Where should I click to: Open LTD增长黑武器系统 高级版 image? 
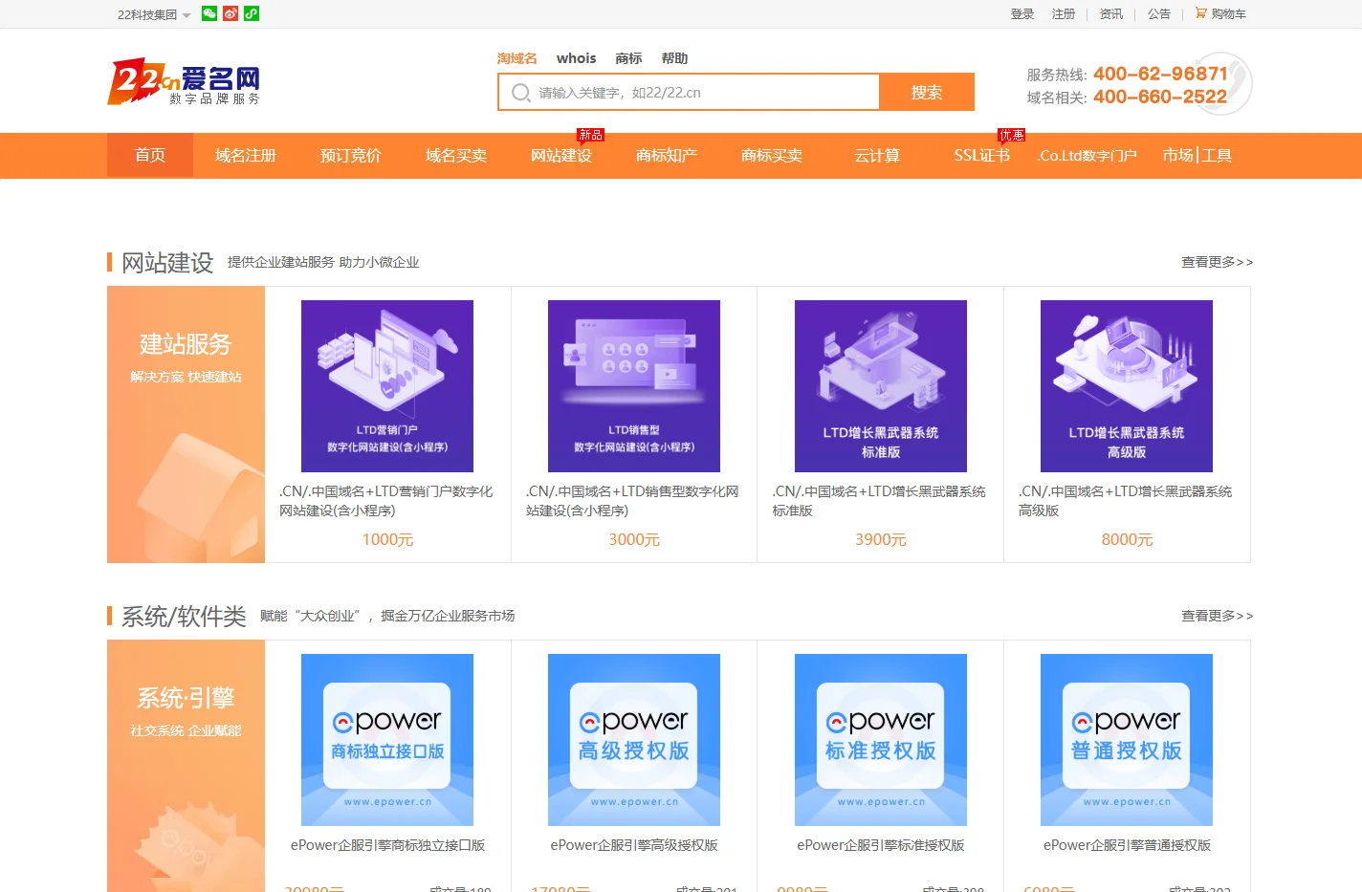tap(1127, 386)
